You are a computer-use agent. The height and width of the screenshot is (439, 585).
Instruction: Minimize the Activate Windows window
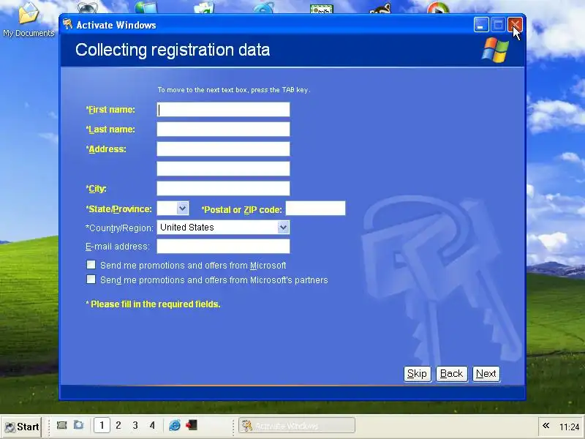(x=481, y=25)
